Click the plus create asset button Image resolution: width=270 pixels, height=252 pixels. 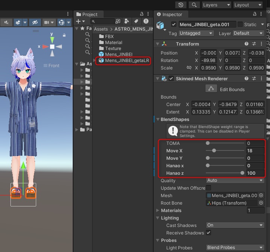78,21
